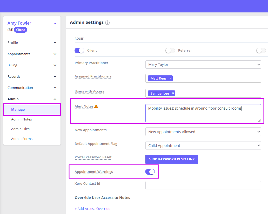Image resolution: width=268 pixels, height=214 pixels.
Task: Click the Add Access Override link
Action: click(x=92, y=209)
